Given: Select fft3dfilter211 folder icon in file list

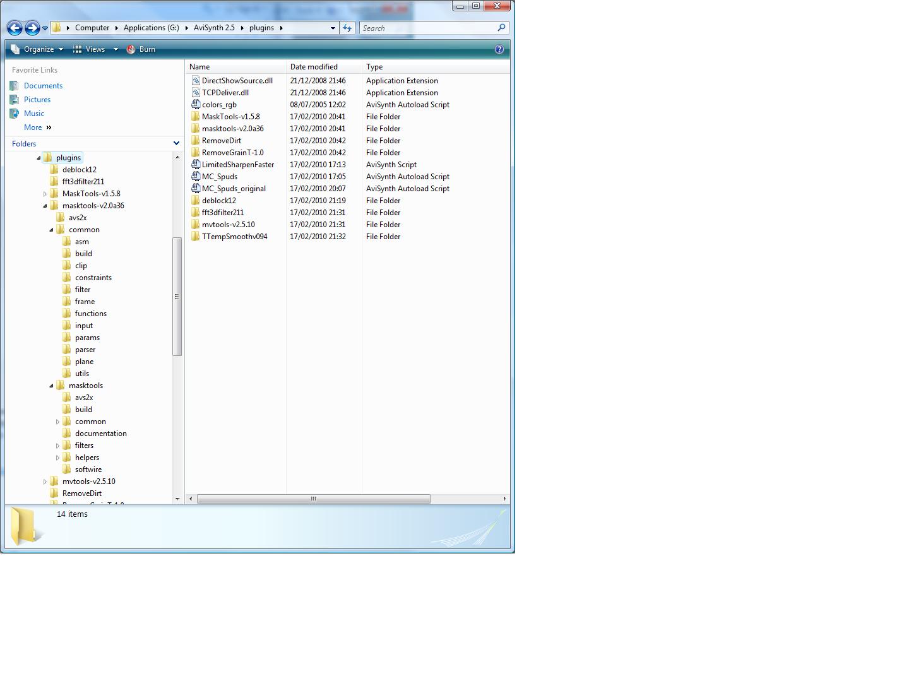Looking at the screenshot, I should (196, 213).
